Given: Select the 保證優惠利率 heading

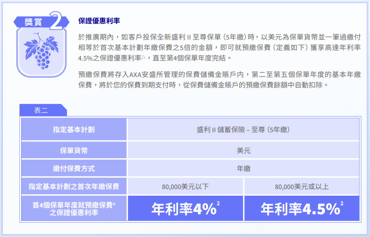Looking at the screenshot, I should 99,21.
